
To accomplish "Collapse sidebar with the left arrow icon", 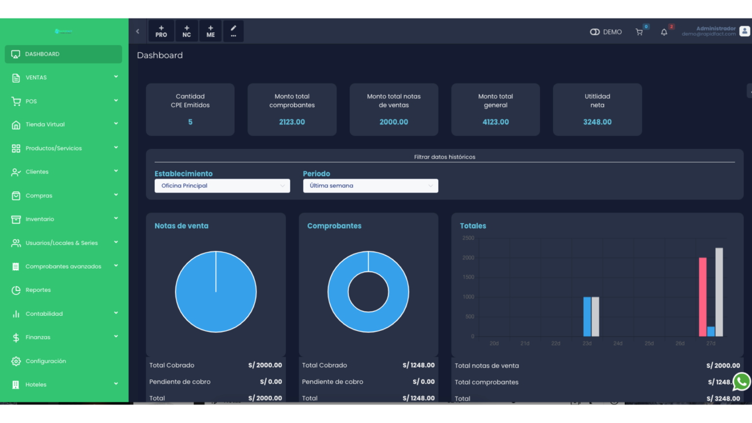I will click(x=138, y=31).
